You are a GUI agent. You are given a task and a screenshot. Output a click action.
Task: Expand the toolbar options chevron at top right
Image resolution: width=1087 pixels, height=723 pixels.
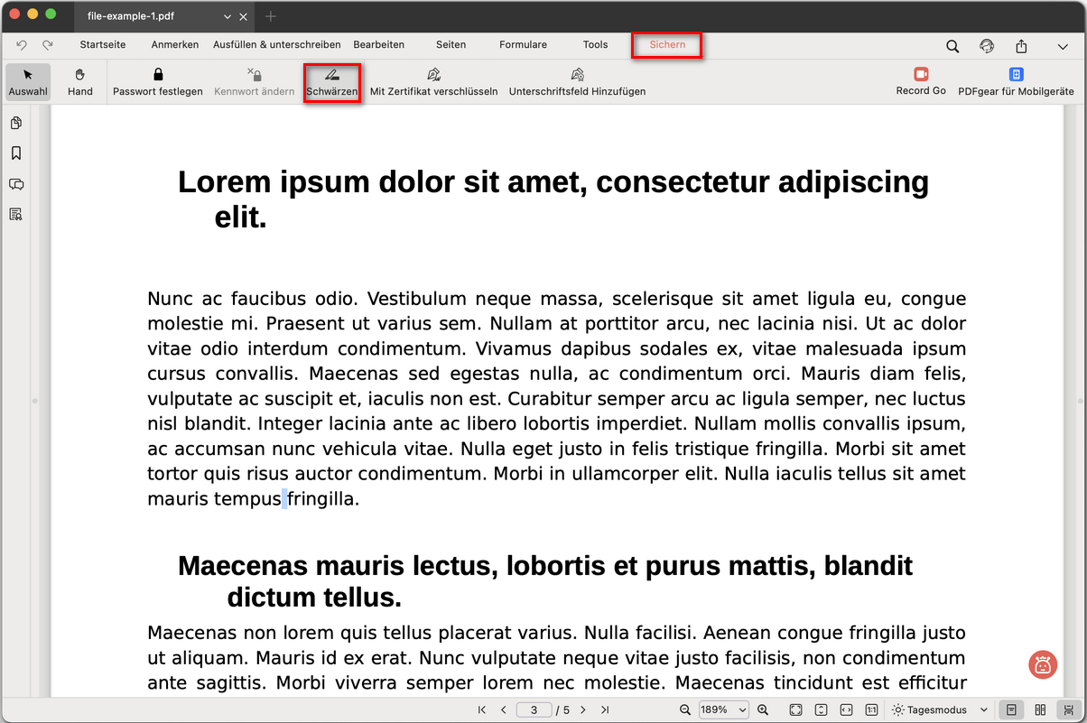click(x=1062, y=45)
